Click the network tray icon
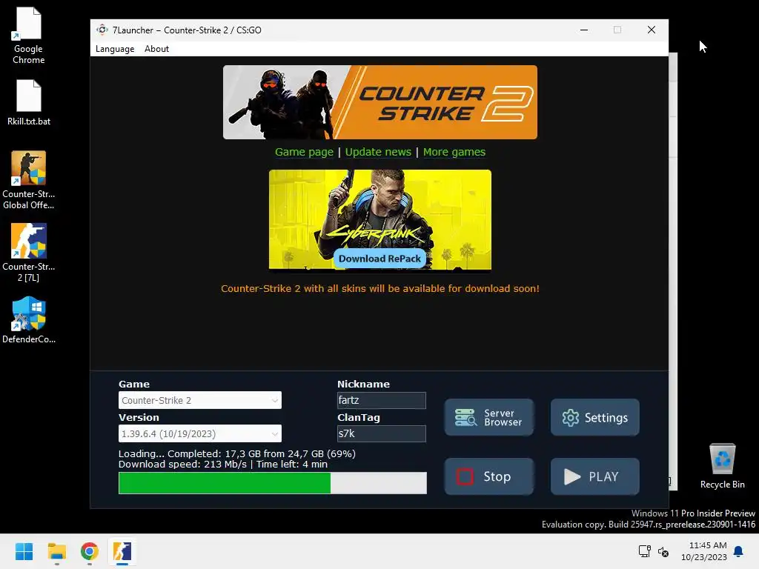The width and height of the screenshot is (759, 569). tap(644, 551)
